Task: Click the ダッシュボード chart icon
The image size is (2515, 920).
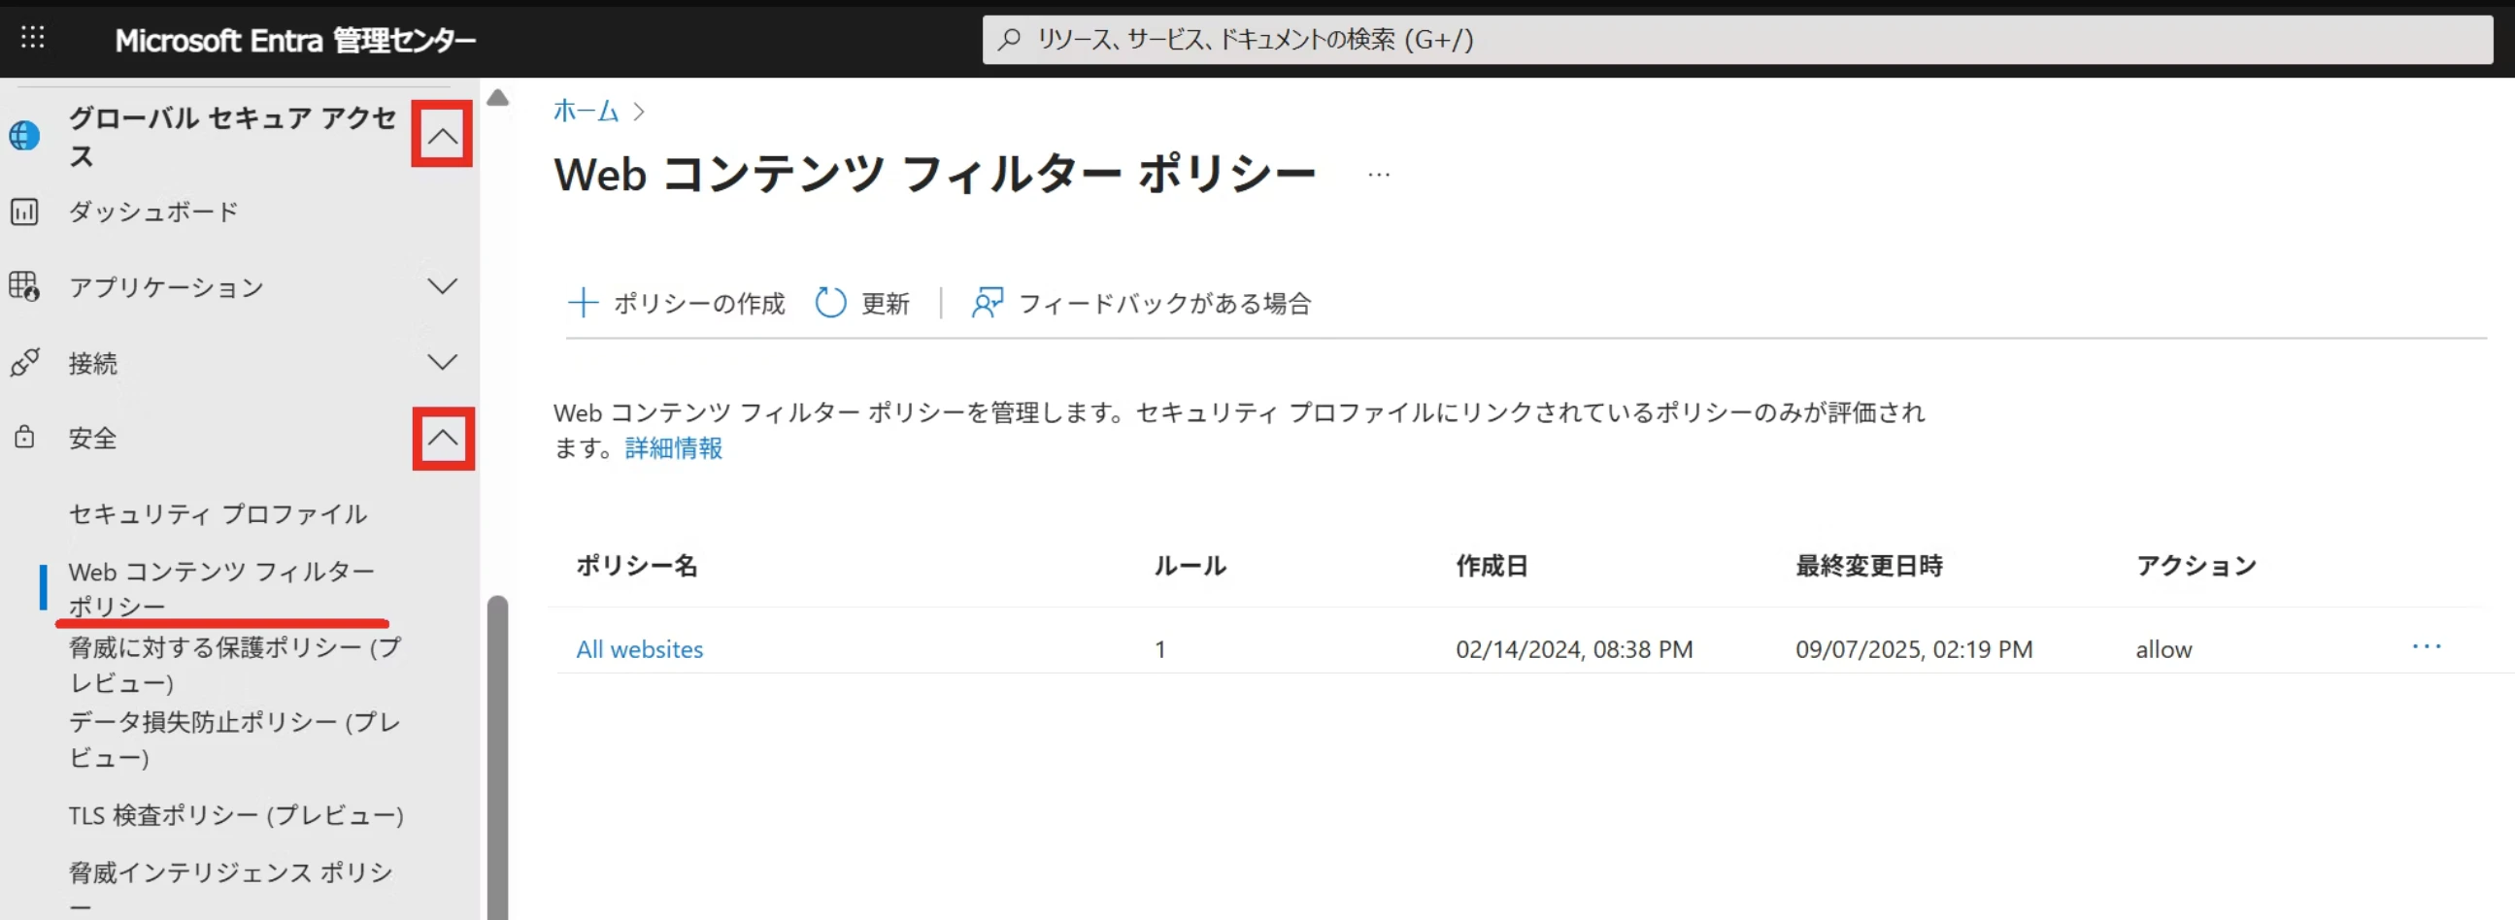Action: [x=24, y=212]
